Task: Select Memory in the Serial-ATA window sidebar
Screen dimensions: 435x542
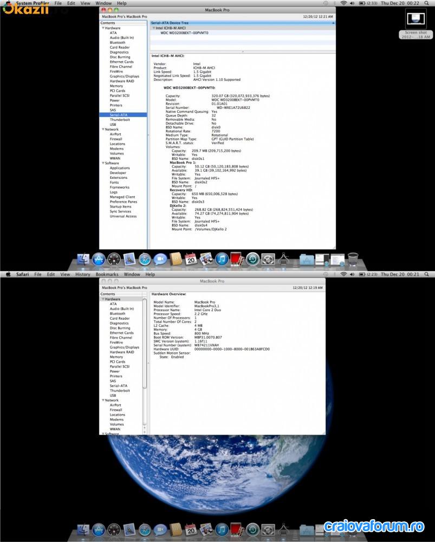Action: 116,86
